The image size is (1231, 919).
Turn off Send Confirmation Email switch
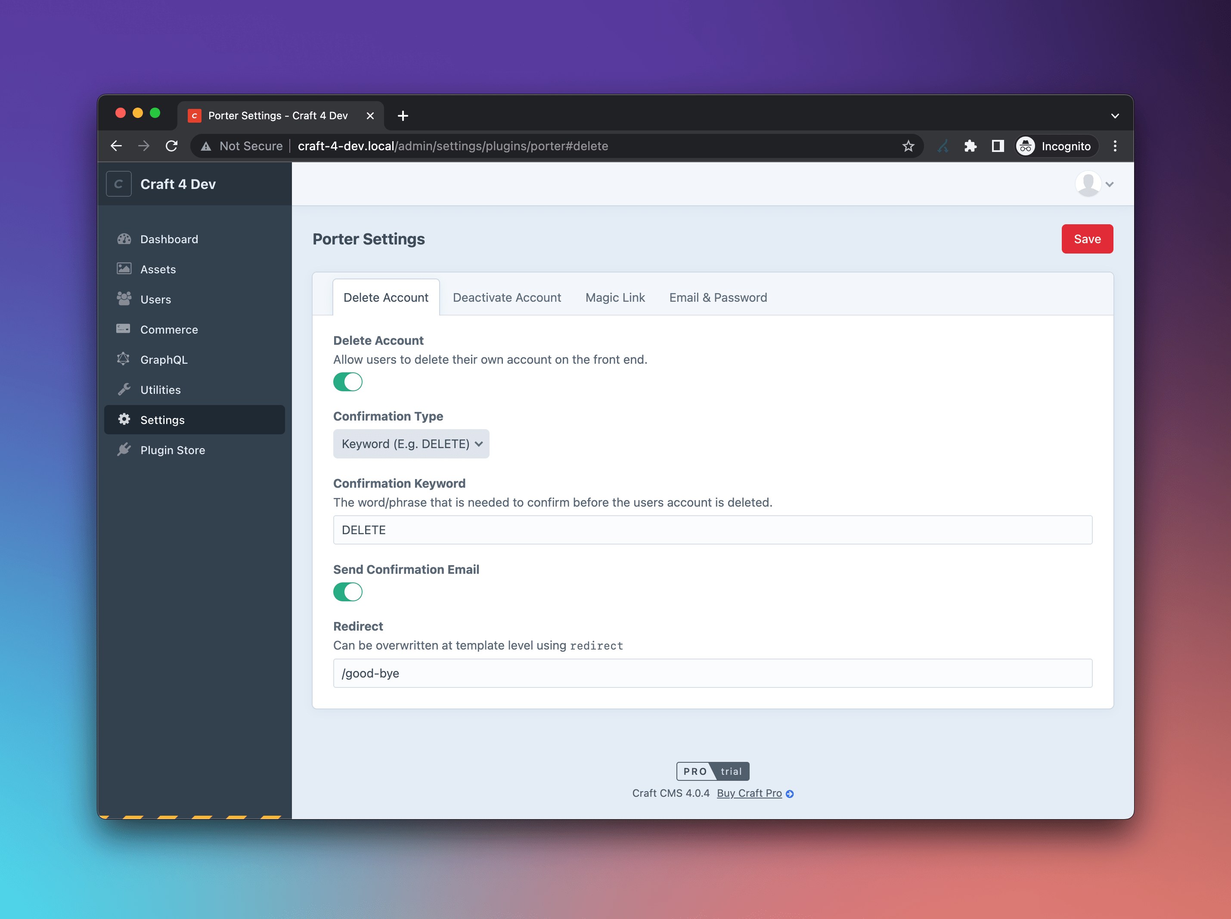coord(348,592)
